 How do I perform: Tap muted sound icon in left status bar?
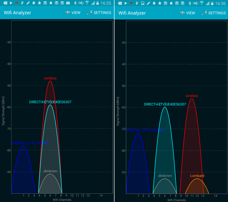[x=81, y=3]
